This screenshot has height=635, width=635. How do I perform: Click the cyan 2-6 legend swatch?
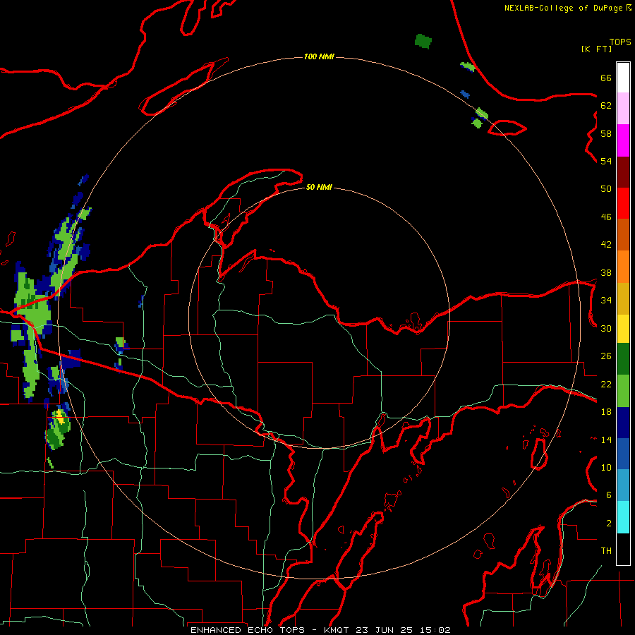pos(623,517)
